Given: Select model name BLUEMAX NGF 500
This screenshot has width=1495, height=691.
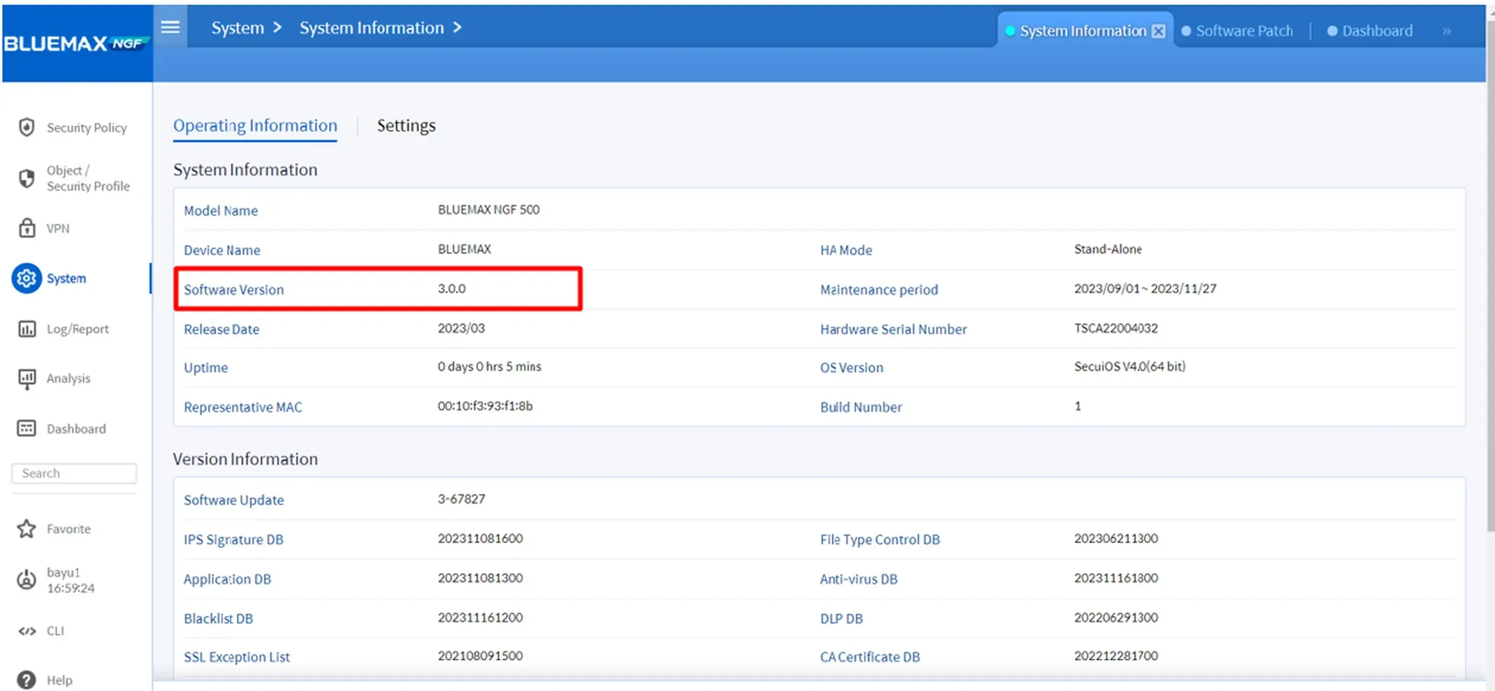Looking at the screenshot, I should 488,209.
